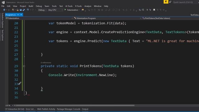Click the 0 references CodeLens link
This screenshot has height=112, width=199.
[x=46, y=63]
